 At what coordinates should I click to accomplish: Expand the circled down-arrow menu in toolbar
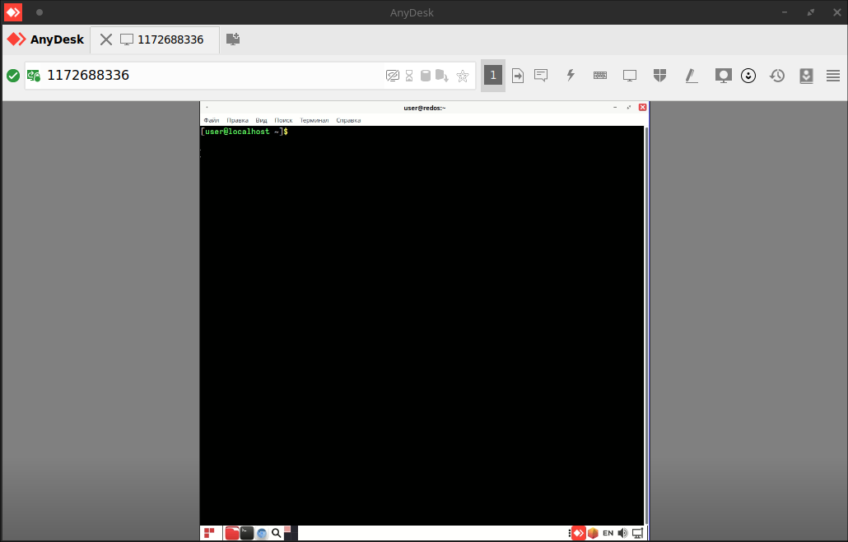coord(748,76)
